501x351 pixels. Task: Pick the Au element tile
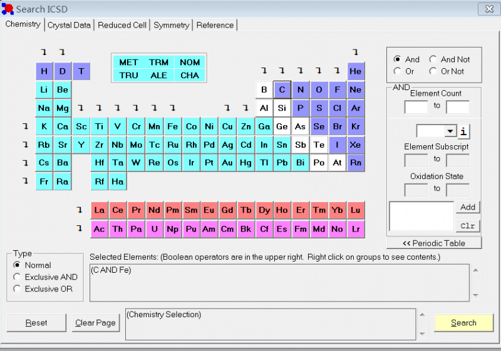(227, 163)
